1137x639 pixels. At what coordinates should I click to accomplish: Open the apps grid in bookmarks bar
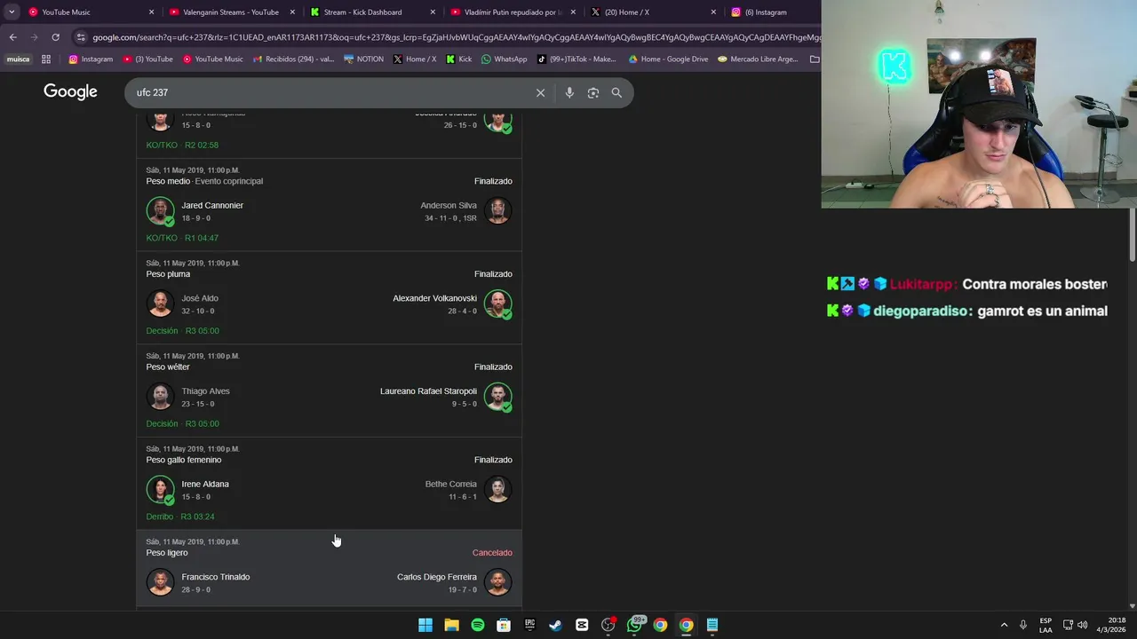coord(46,59)
